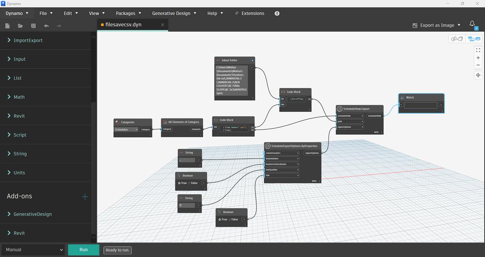Click the Run button
Screen dimensions: 485x257
[83, 250]
